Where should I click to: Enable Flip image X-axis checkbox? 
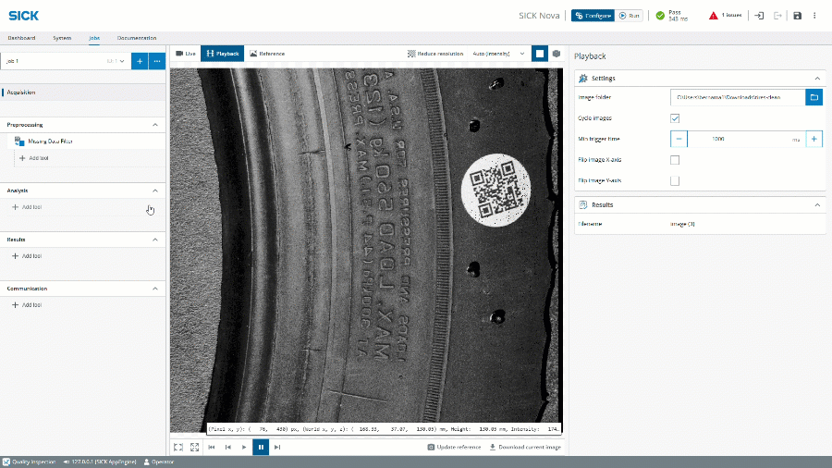[x=675, y=160]
